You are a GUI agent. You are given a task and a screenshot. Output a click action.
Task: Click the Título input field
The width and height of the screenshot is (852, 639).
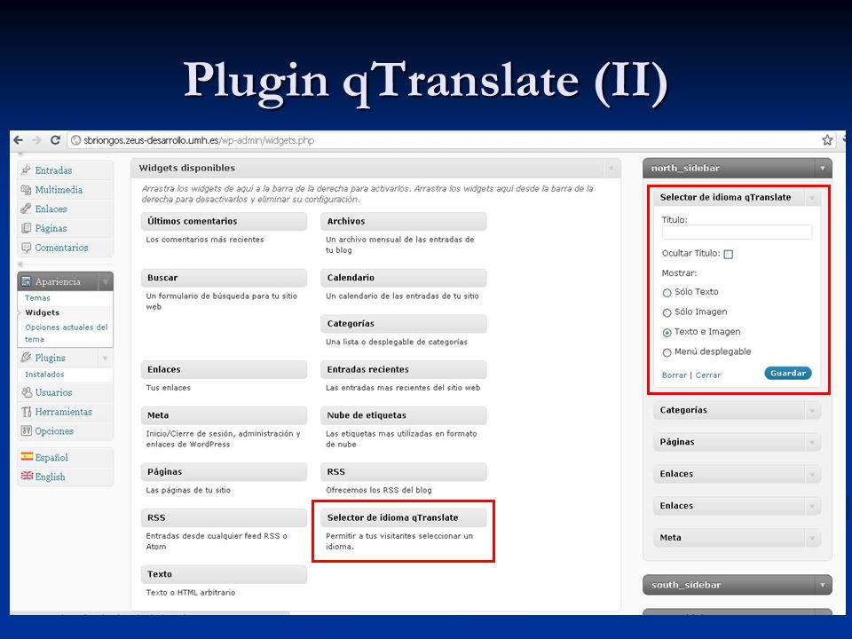click(x=737, y=233)
